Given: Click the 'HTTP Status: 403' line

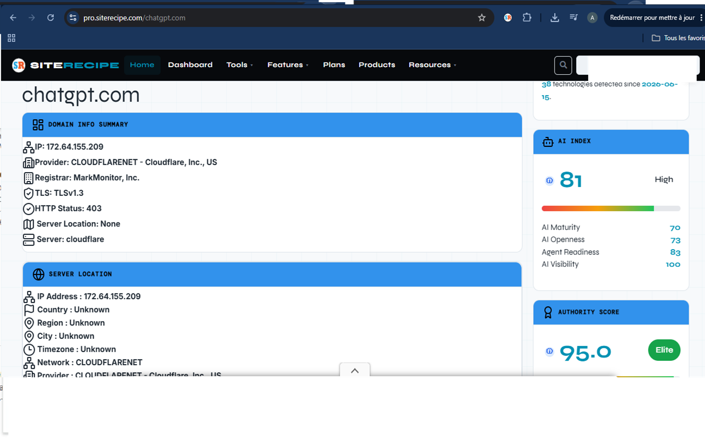Looking at the screenshot, I should (62, 208).
